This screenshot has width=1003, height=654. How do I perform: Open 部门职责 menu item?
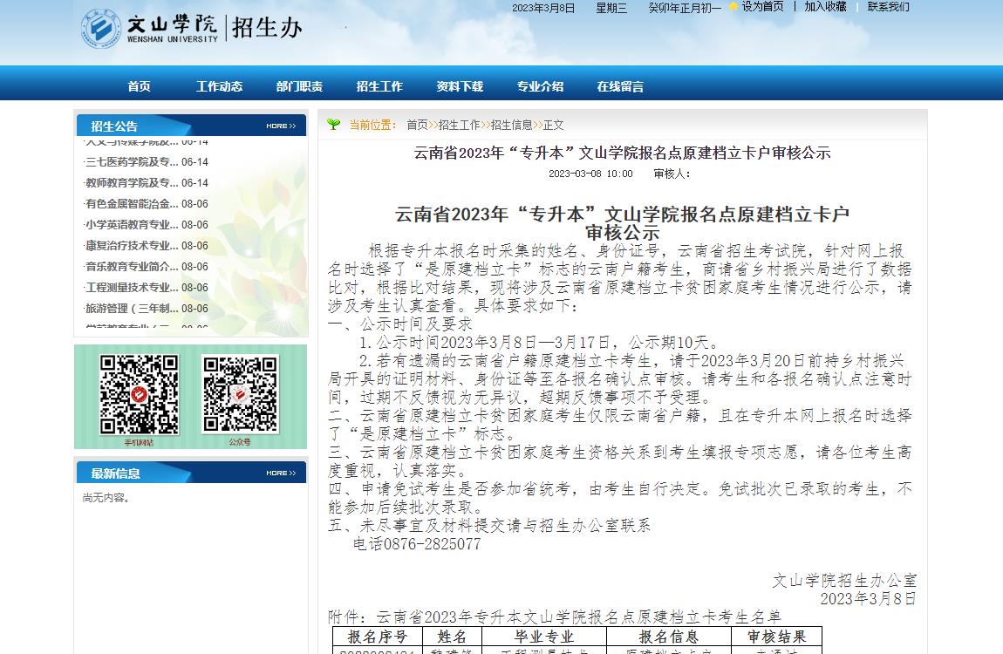click(x=299, y=86)
